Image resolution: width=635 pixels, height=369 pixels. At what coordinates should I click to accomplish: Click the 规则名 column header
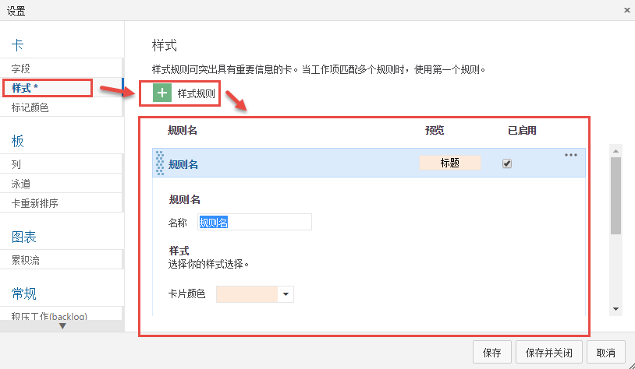[x=183, y=130]
